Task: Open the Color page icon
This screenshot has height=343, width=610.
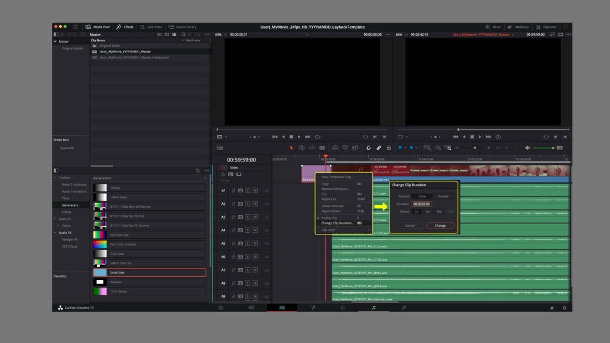Action: [343, 308]
